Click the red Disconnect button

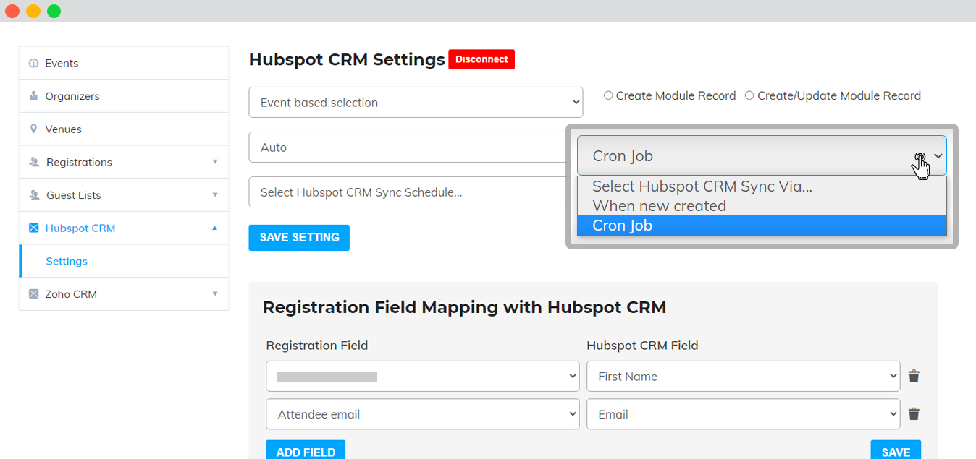point(481,59)
